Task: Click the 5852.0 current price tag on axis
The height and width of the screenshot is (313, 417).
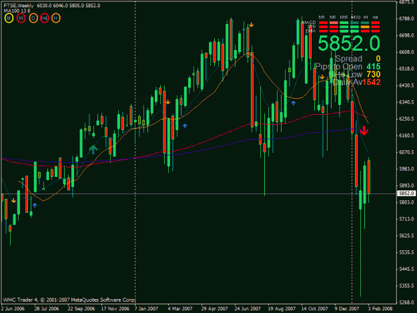Action: (406, 194)
